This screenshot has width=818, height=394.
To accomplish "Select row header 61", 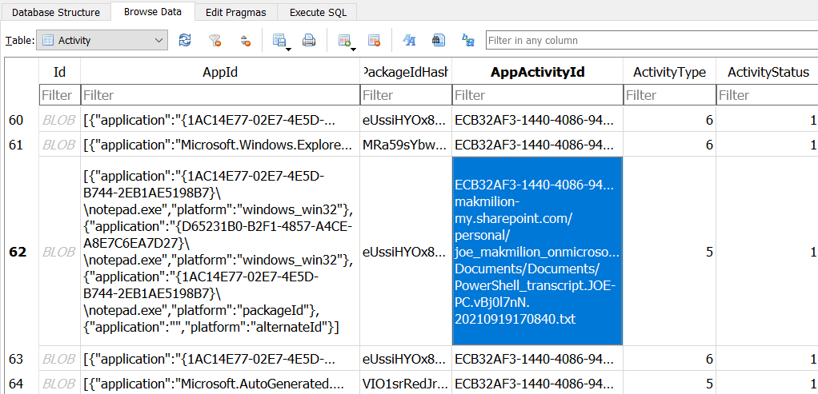I will click(x=22, y=145).
